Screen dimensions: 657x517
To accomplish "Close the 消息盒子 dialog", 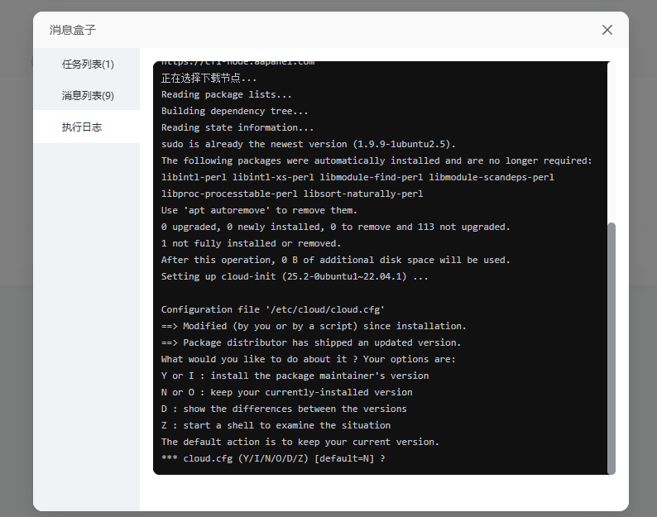I will tap(607, 30).
